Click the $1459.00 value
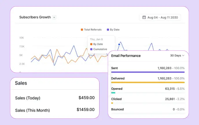 [86, 109]
